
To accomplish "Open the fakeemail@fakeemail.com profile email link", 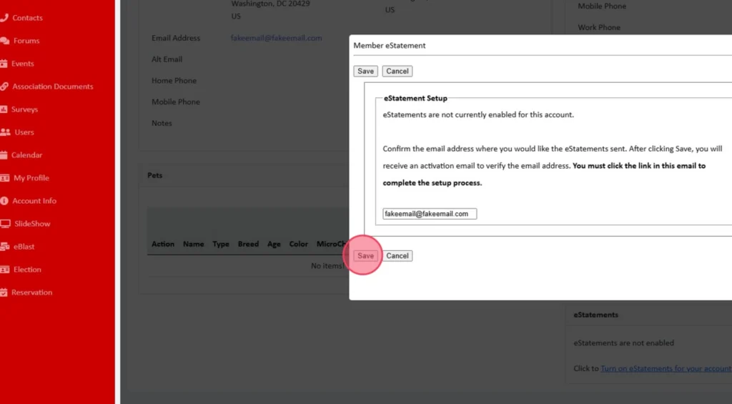I will [276, 38].
